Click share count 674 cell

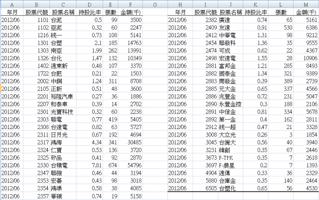[x=111, y=165]
